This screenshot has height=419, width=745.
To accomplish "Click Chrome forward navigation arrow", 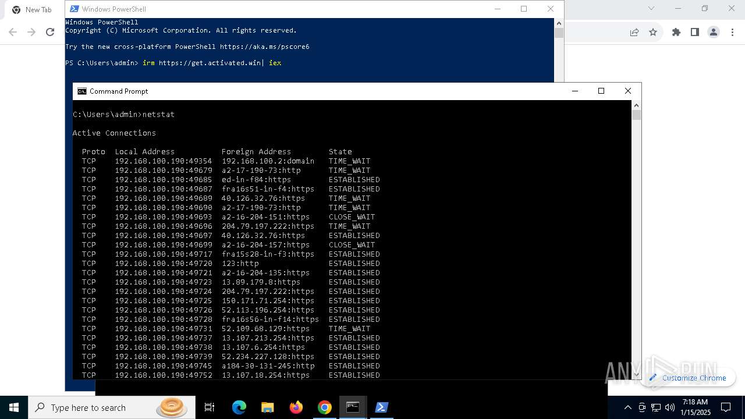I will click(x=31, y=32).
